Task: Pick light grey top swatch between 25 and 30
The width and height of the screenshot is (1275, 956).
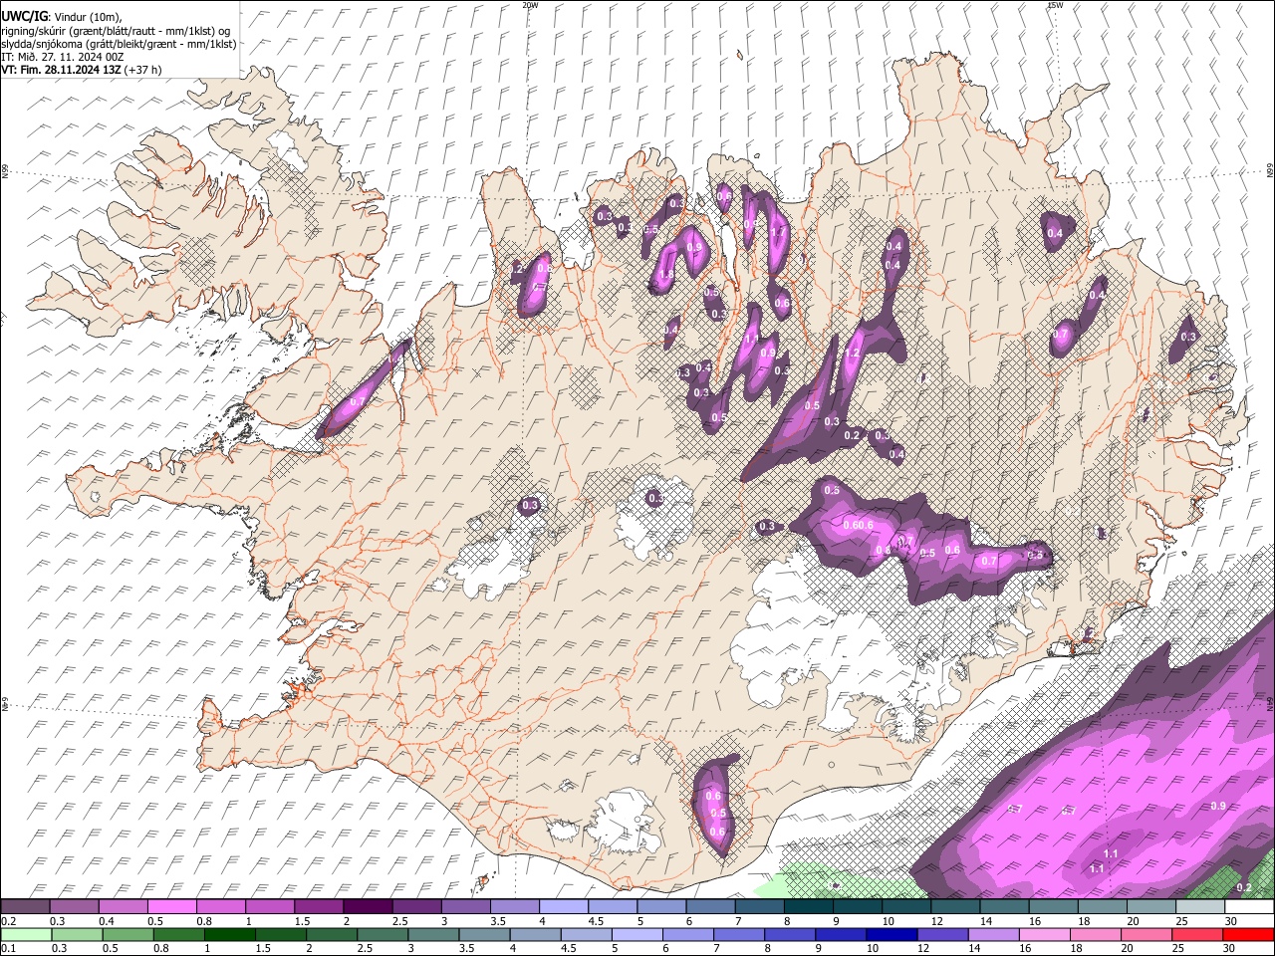Action: [x=1200, y=906]
